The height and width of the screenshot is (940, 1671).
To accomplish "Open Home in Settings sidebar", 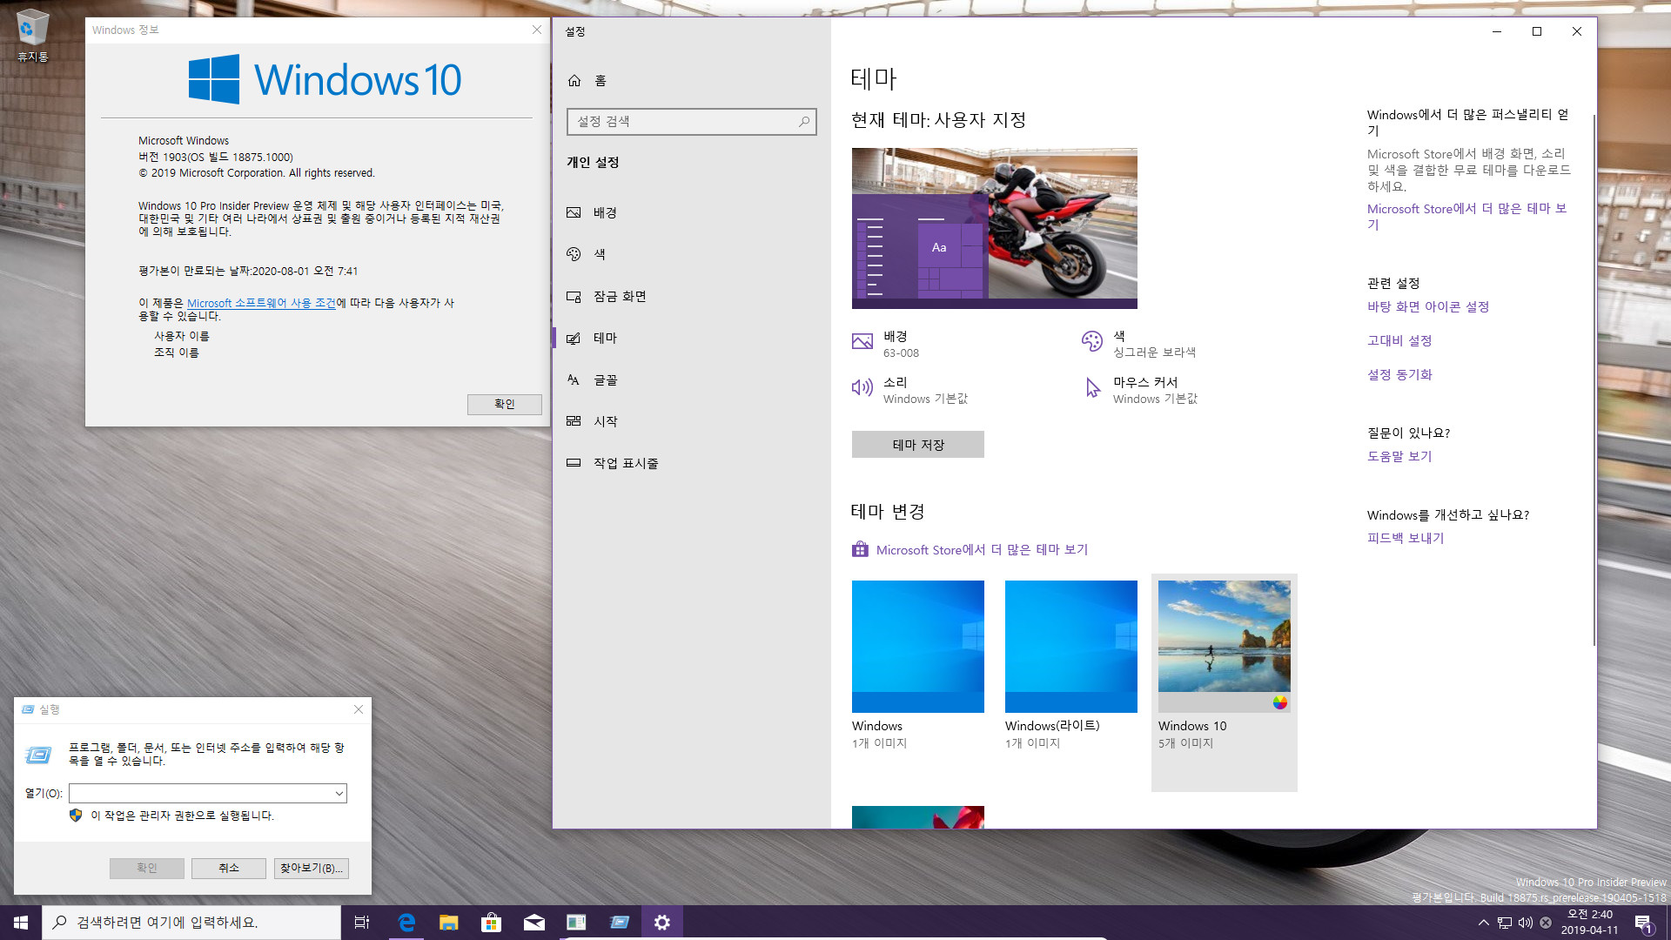I will click(587, 80).
